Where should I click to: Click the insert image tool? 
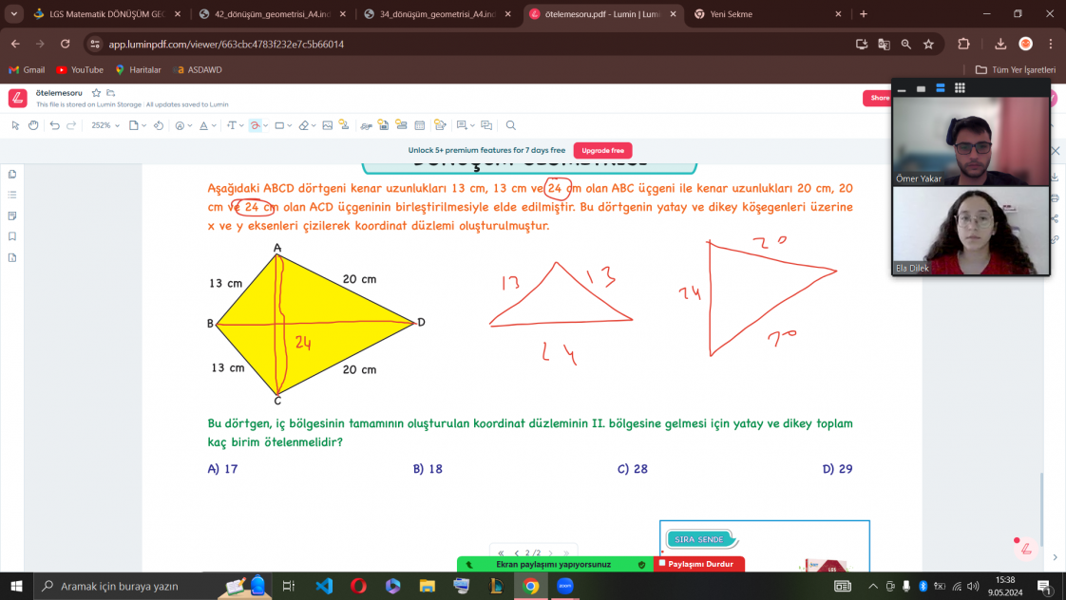pos(328,125)
